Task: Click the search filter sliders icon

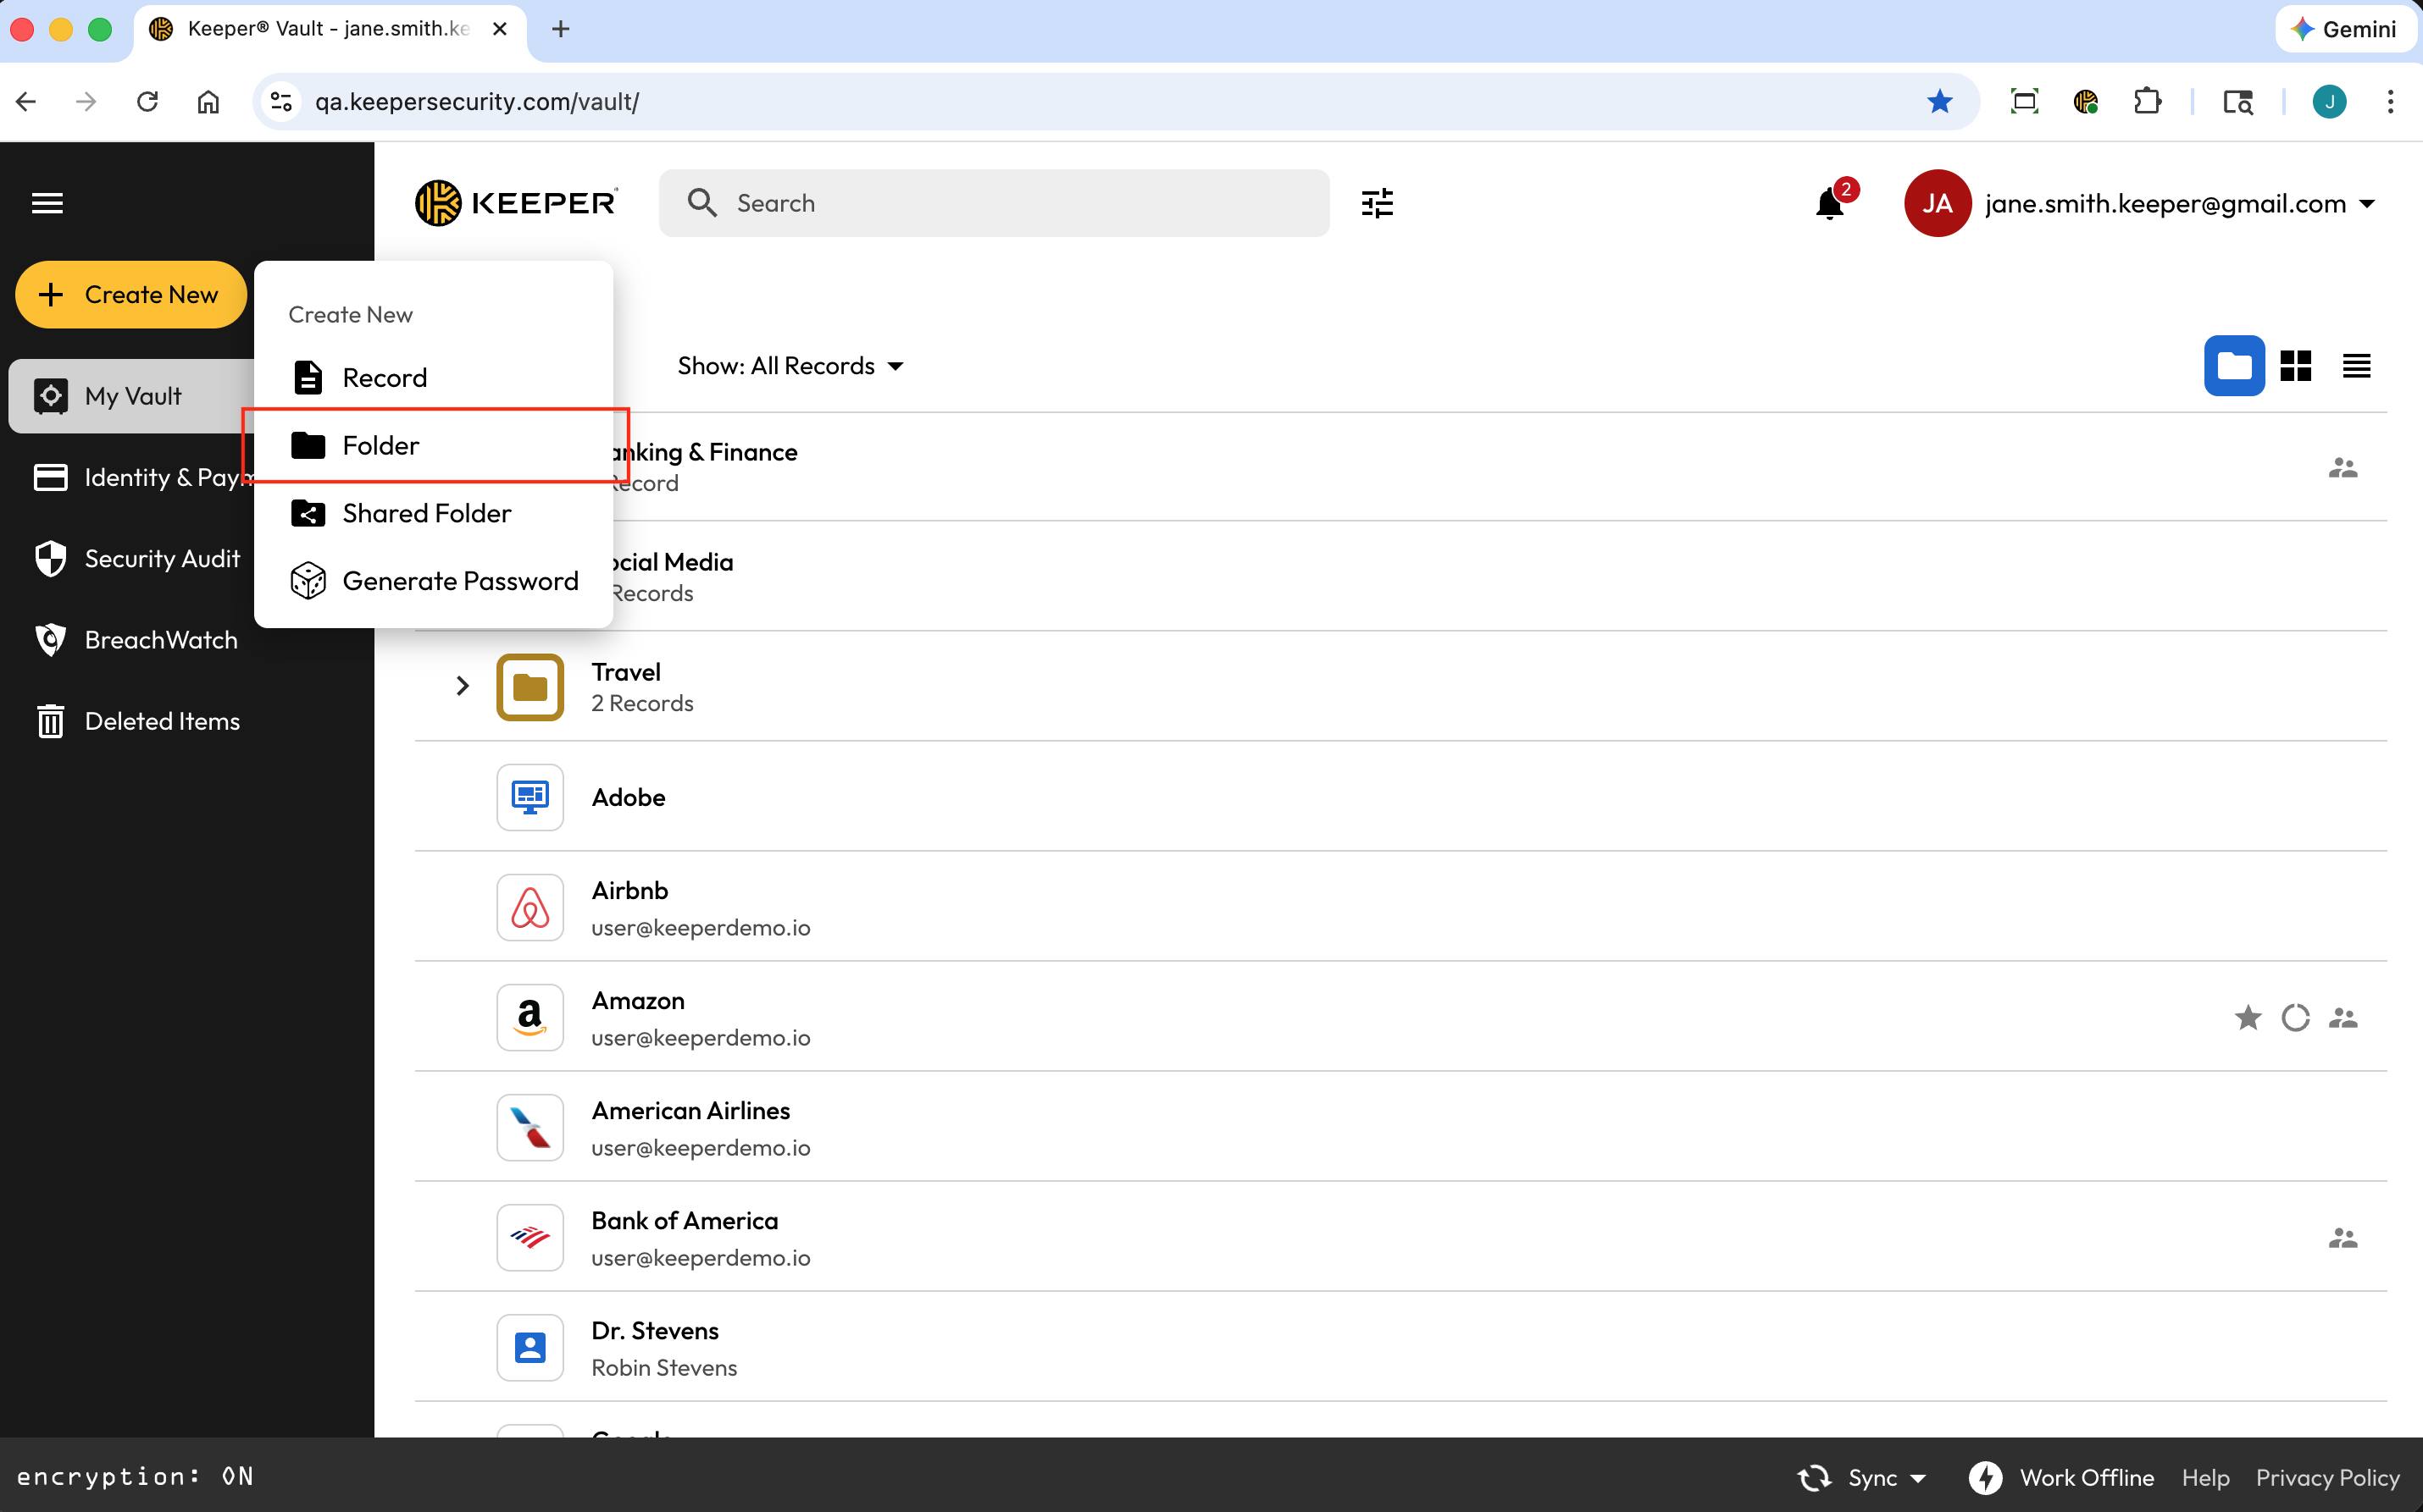Action: point(1377,203)
